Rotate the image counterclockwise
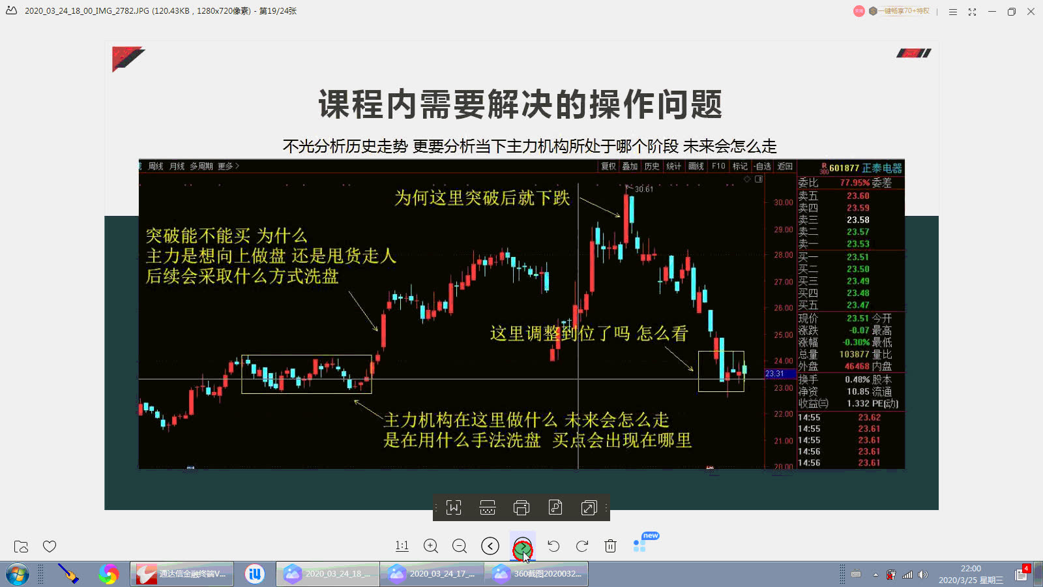The image size is (1043, 587). 553,546
